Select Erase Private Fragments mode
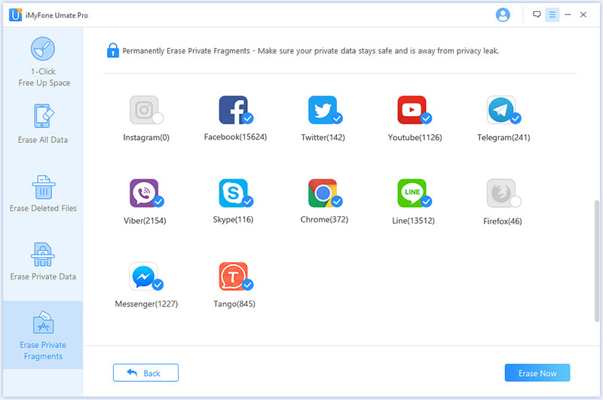Screen dimensions: 603x400 43,335
